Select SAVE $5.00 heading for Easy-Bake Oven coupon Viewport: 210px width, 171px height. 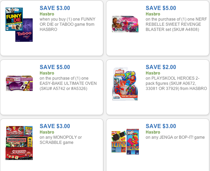click(55, 67)
